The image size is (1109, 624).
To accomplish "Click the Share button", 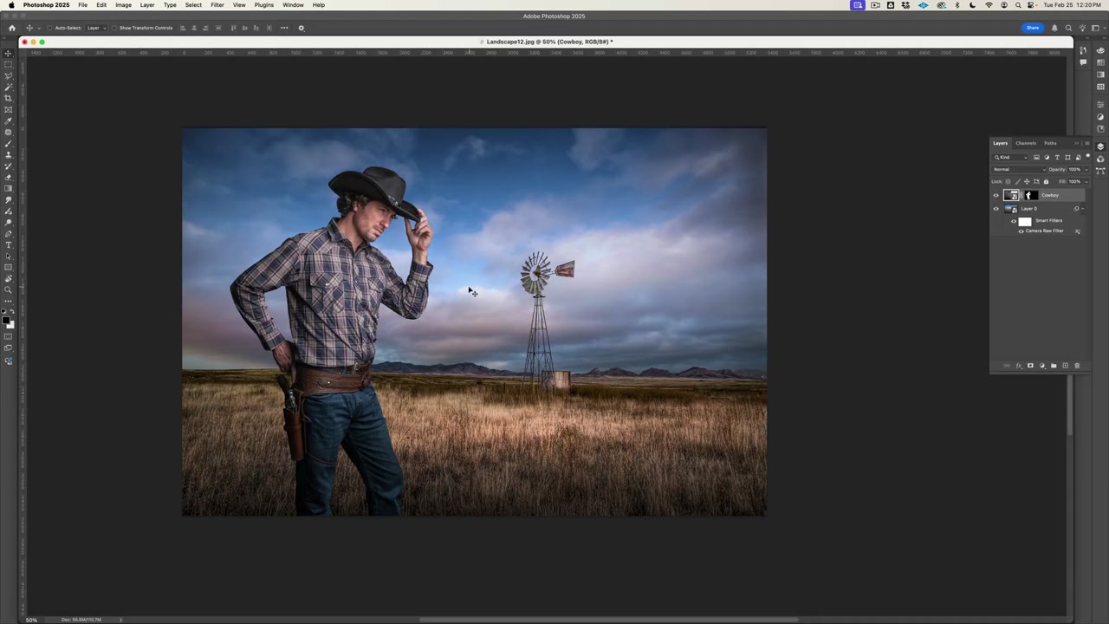I will (1033, 28).
